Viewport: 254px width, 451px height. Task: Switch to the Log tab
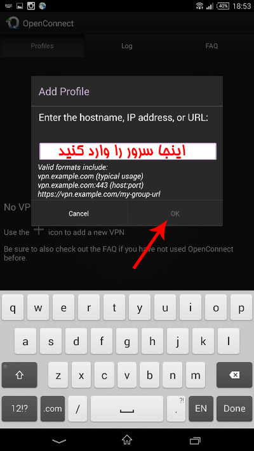click(x=127, y=46)
